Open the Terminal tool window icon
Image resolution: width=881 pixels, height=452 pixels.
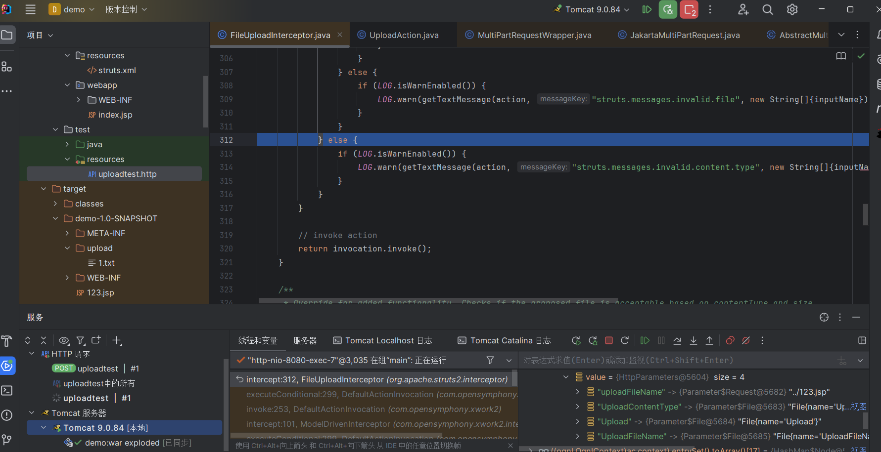pos(7,390)
